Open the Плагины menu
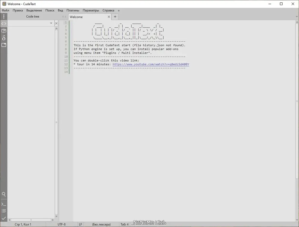 pyautogui.click(x=73, y=10)
